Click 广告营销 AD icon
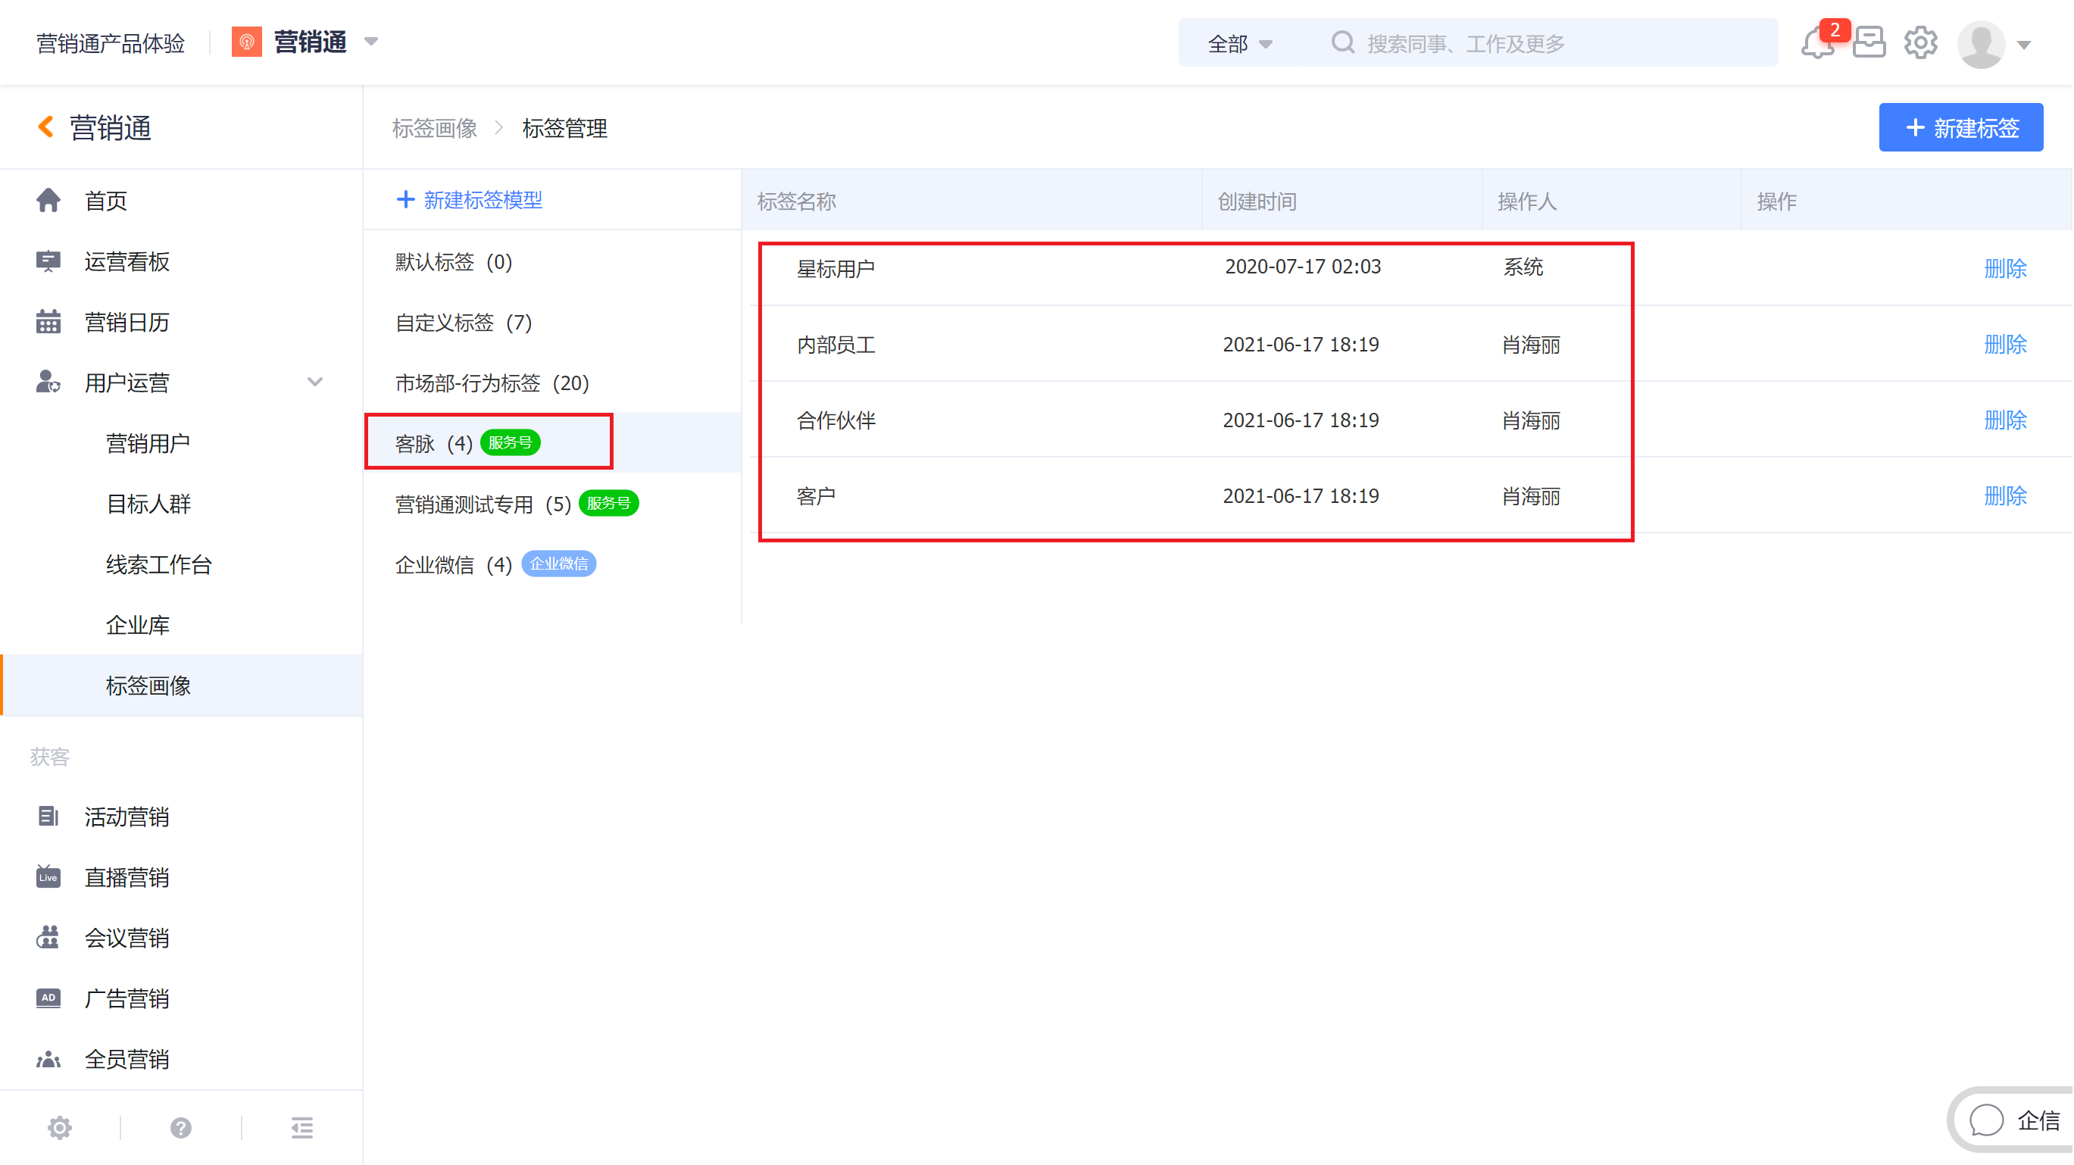 tap(48, 998)
